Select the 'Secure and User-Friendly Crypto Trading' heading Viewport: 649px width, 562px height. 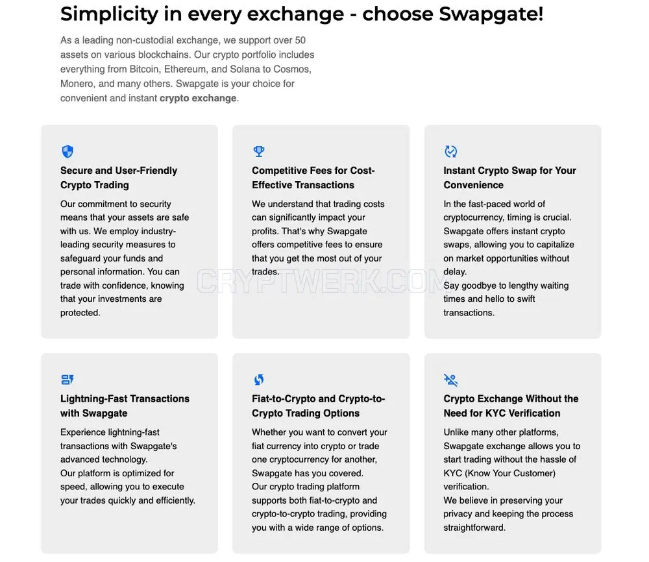119,178
